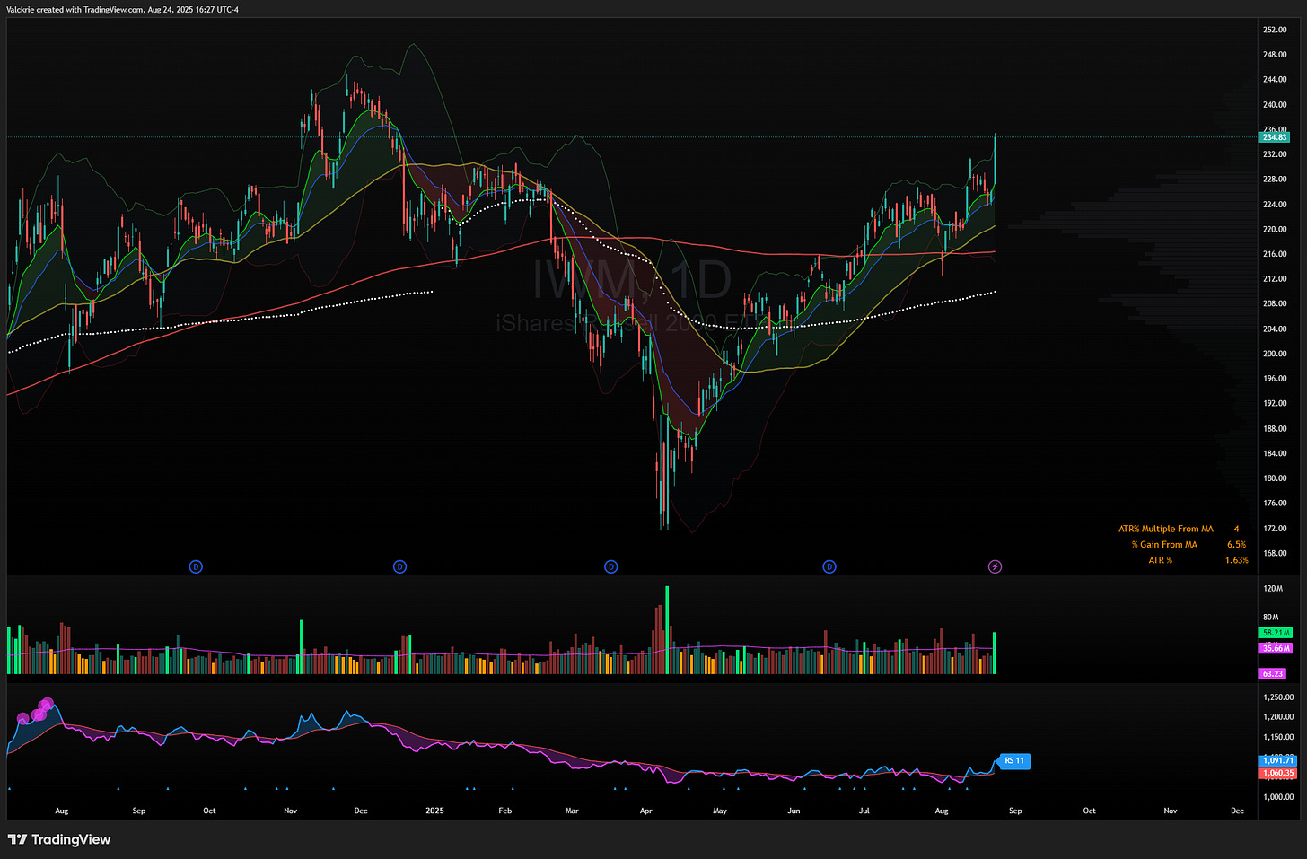This screenshot has height=859, width=1307.
Task: Click the 176.00 price scale label
Action: point(1275,504)
